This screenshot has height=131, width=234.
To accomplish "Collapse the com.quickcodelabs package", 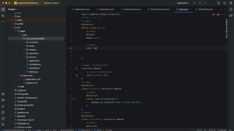I will tap(21, 39).
